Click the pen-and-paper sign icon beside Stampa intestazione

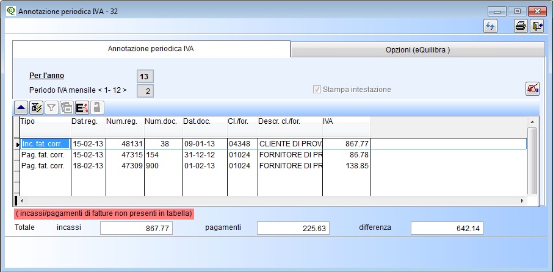(x=532, y=89)
